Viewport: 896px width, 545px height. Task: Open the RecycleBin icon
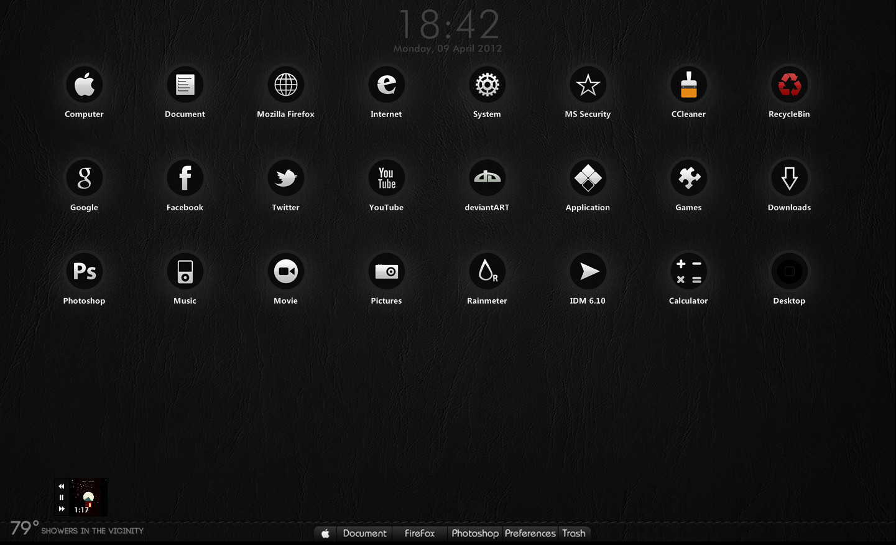[x=789, y=84]
